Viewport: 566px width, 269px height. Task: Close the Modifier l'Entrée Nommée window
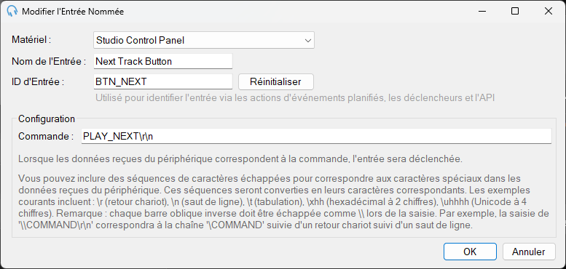pyautogui.click(x=549, y=11)
